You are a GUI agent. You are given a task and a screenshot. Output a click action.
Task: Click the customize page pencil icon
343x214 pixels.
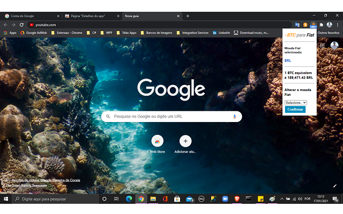(335, 186)
